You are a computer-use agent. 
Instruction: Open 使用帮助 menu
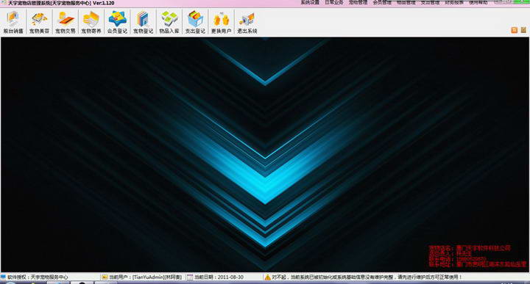click(x=478, y=2)
